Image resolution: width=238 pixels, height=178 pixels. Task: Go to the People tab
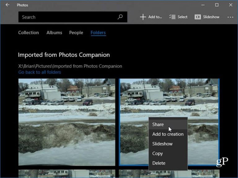[x=76, y=33]
